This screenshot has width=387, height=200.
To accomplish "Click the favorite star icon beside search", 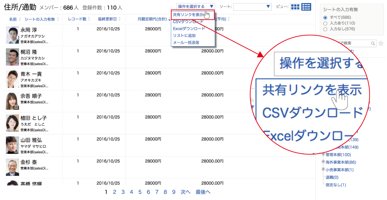I will pyautogui.click(x=381, y=43).
